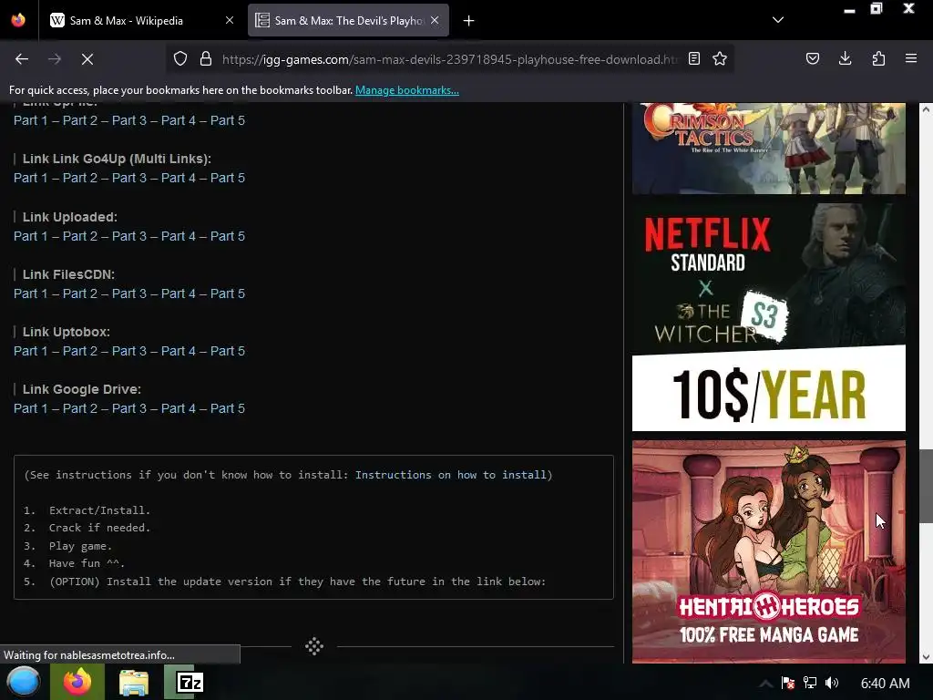
Task: Open Google Drive Part 5 link
Action: tap(227, 408)
